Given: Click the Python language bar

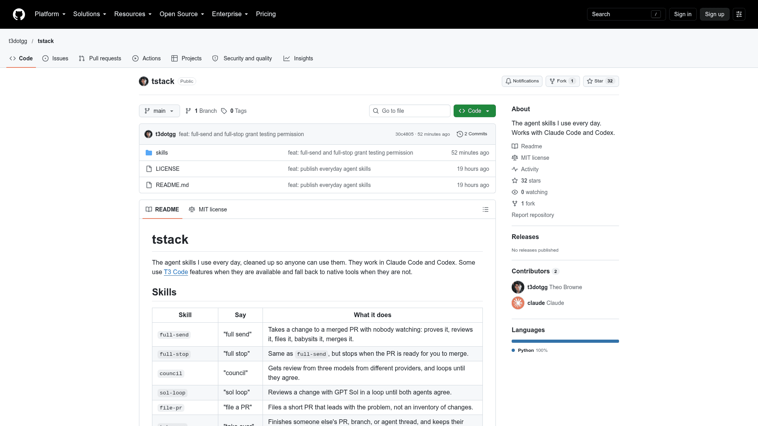Looking at the screenshot, I should coord(565,341).
